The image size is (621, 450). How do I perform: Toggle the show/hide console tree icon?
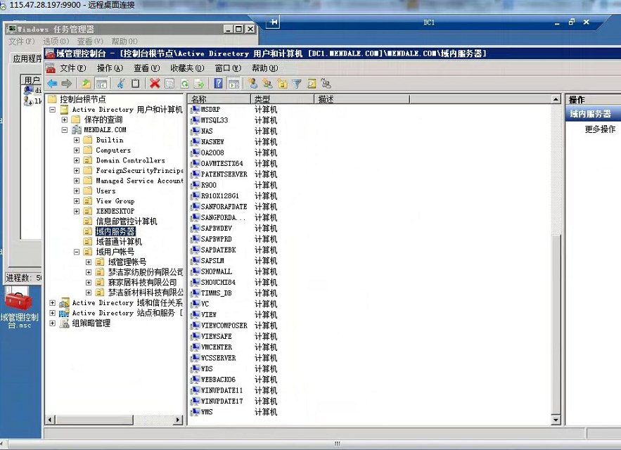101,84
